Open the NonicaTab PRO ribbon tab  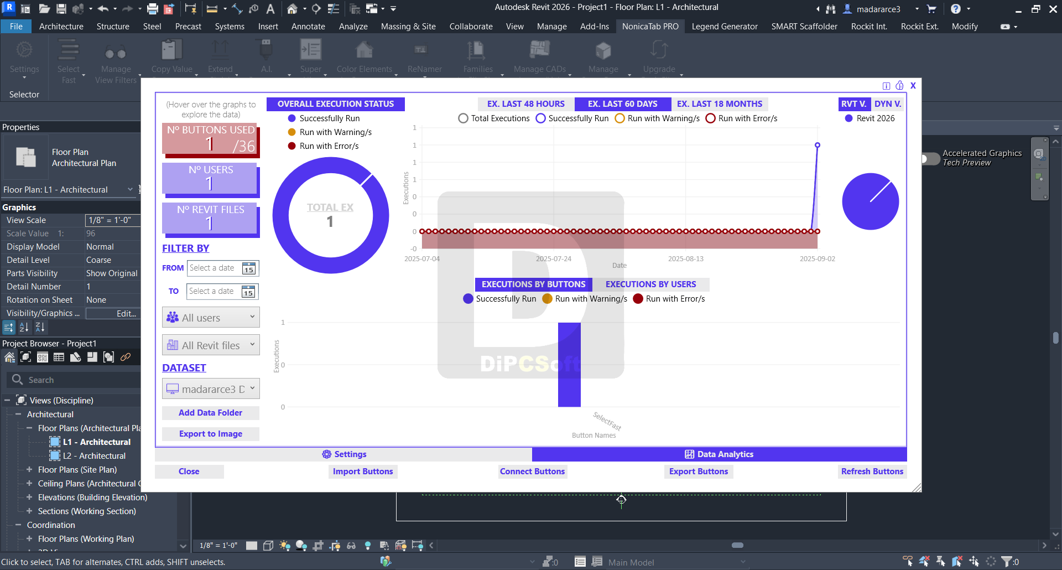click(650, 27)
